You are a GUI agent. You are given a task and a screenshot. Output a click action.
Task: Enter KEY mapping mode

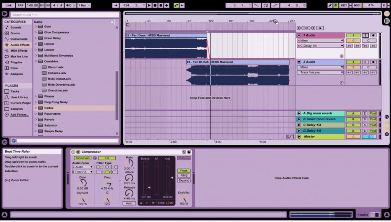point(344,5)
